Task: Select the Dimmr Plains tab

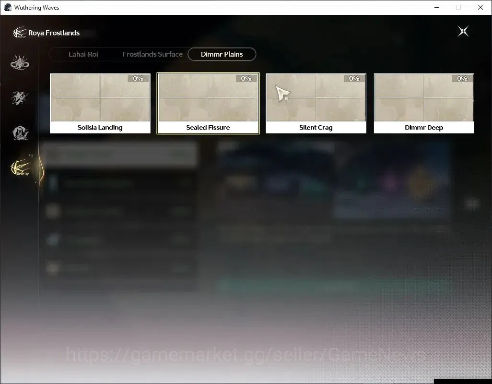Action: [x=222, y=54]
